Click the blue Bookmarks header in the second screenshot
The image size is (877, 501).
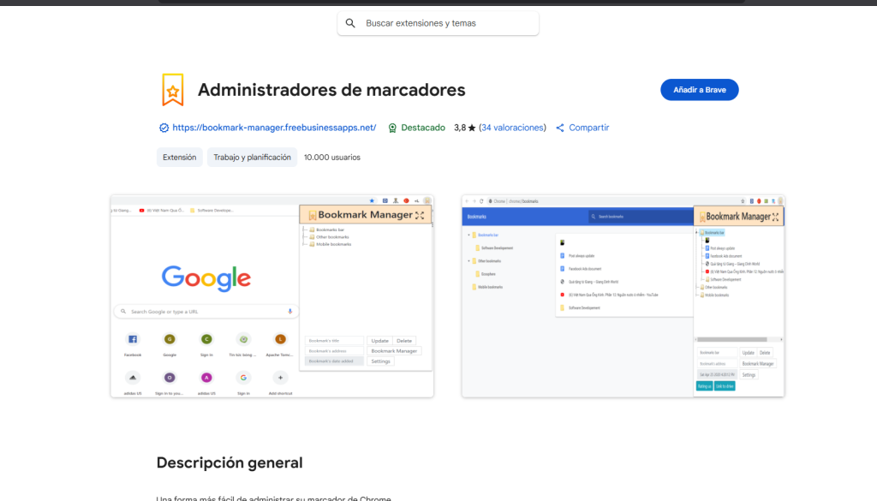(x=524, y=217)
